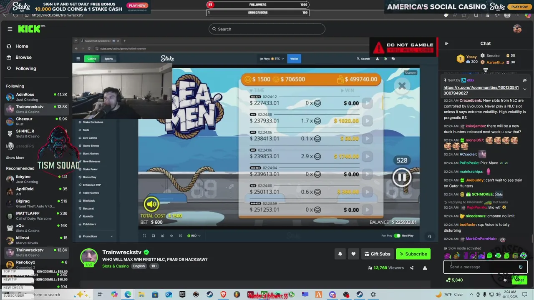The width and height of the screenshot is (534, 300).
Task: Collapse the chat panel with the arrow icon
Action: pyautogui.click(x=446, y=43)
